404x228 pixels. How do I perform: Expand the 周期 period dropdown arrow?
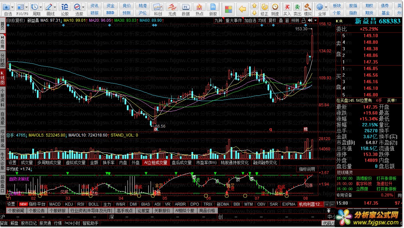pyautogui.click(x=41, y=7)
